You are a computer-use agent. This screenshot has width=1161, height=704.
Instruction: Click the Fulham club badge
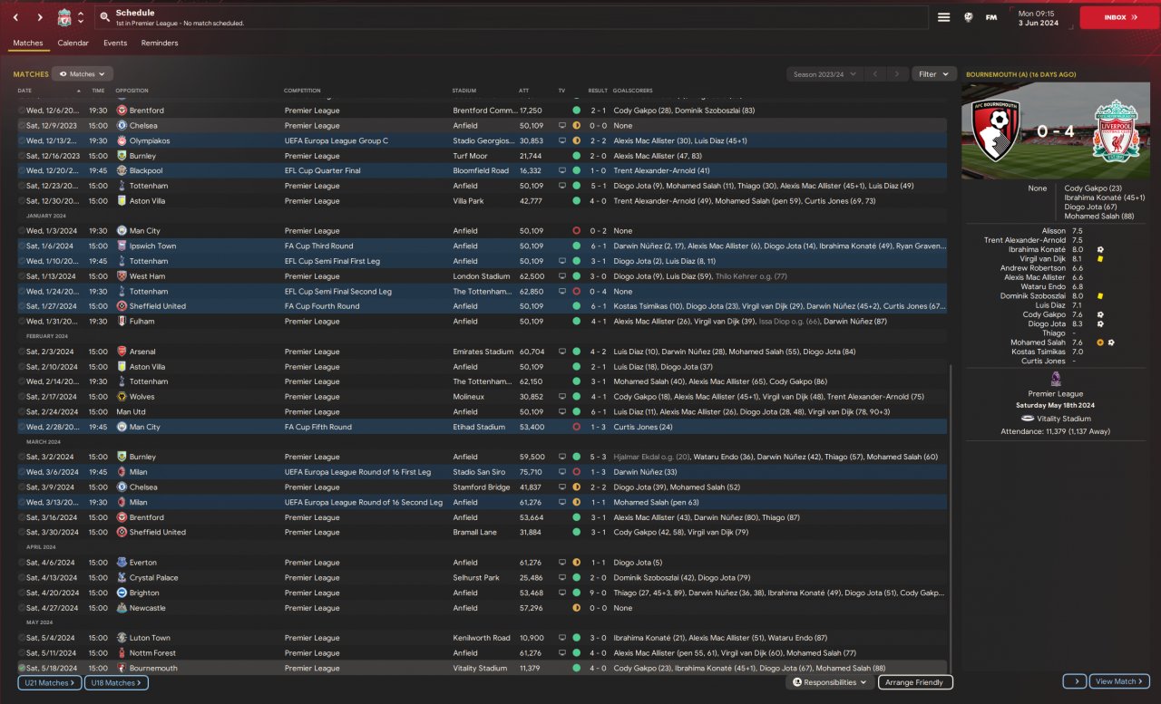(x=122, y=321)
